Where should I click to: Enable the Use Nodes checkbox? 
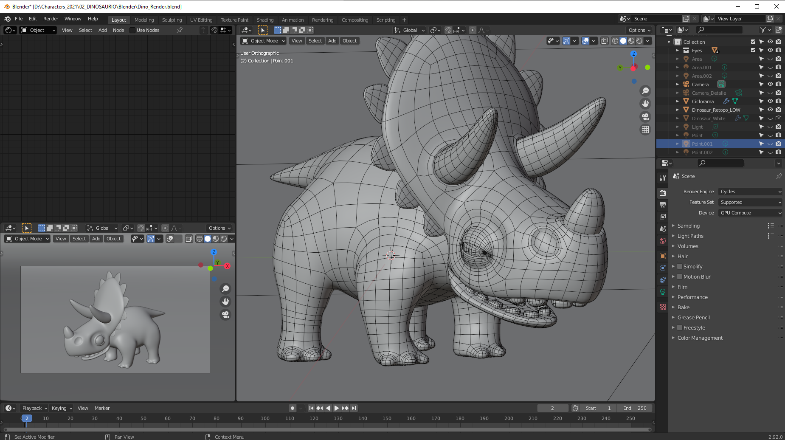pos(132,30)
